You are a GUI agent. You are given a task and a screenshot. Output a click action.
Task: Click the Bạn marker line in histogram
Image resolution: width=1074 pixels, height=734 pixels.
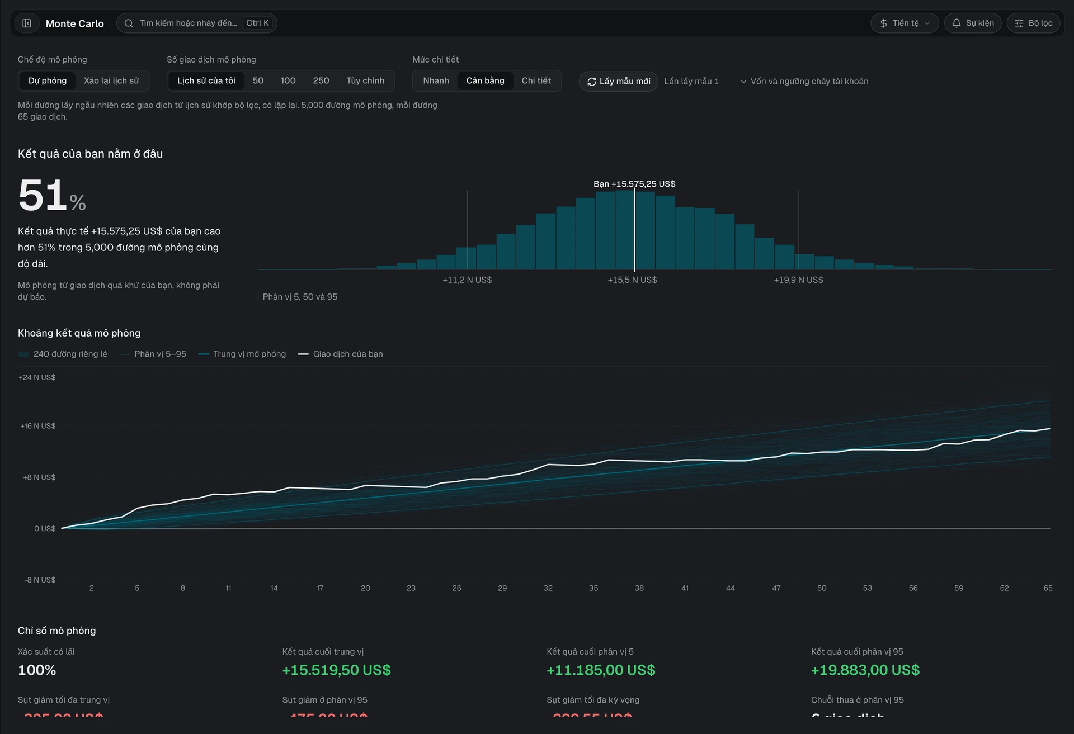[634, 229]
